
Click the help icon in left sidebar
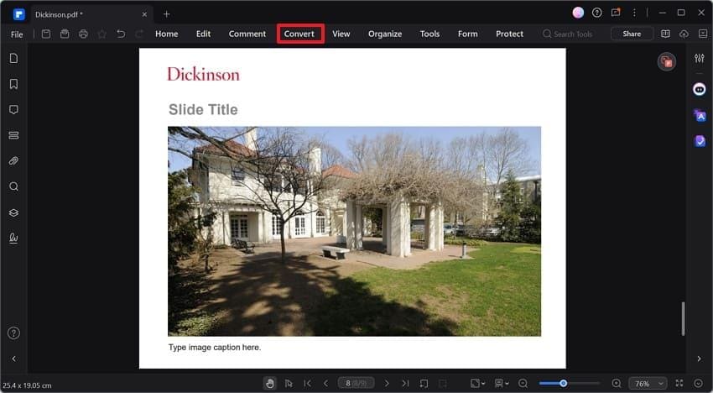[x=13, y=333]
